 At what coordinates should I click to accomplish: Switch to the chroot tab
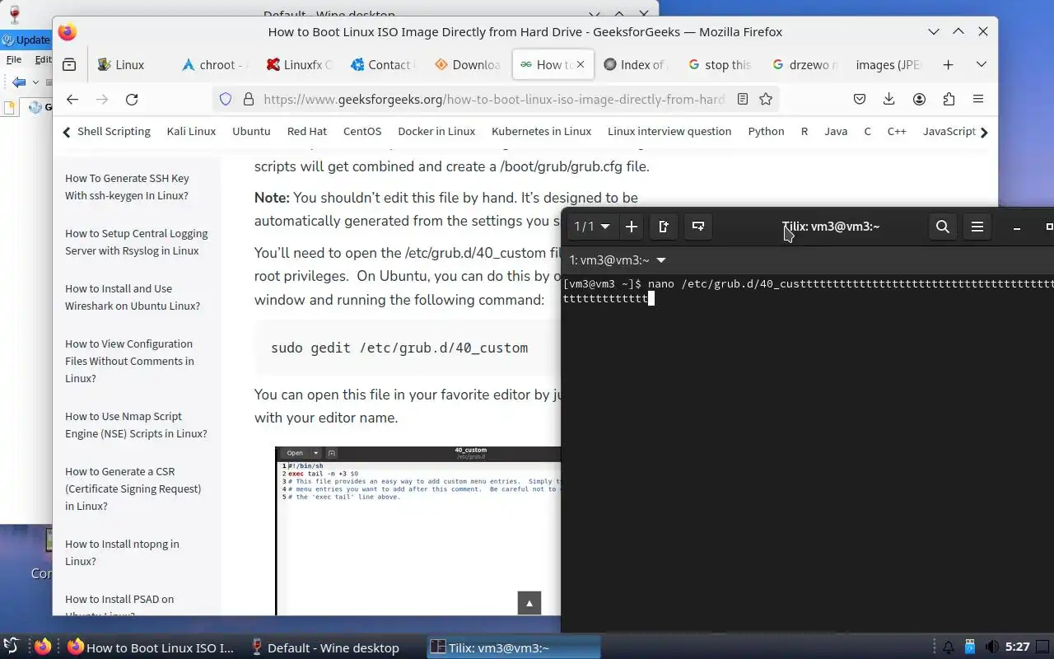214,64
